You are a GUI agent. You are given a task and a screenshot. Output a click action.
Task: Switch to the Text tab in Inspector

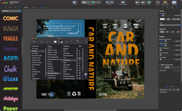177,7
